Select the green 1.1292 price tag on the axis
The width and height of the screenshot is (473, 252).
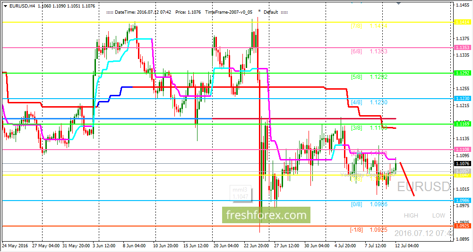pyautogui.click(x=463, y=73)
